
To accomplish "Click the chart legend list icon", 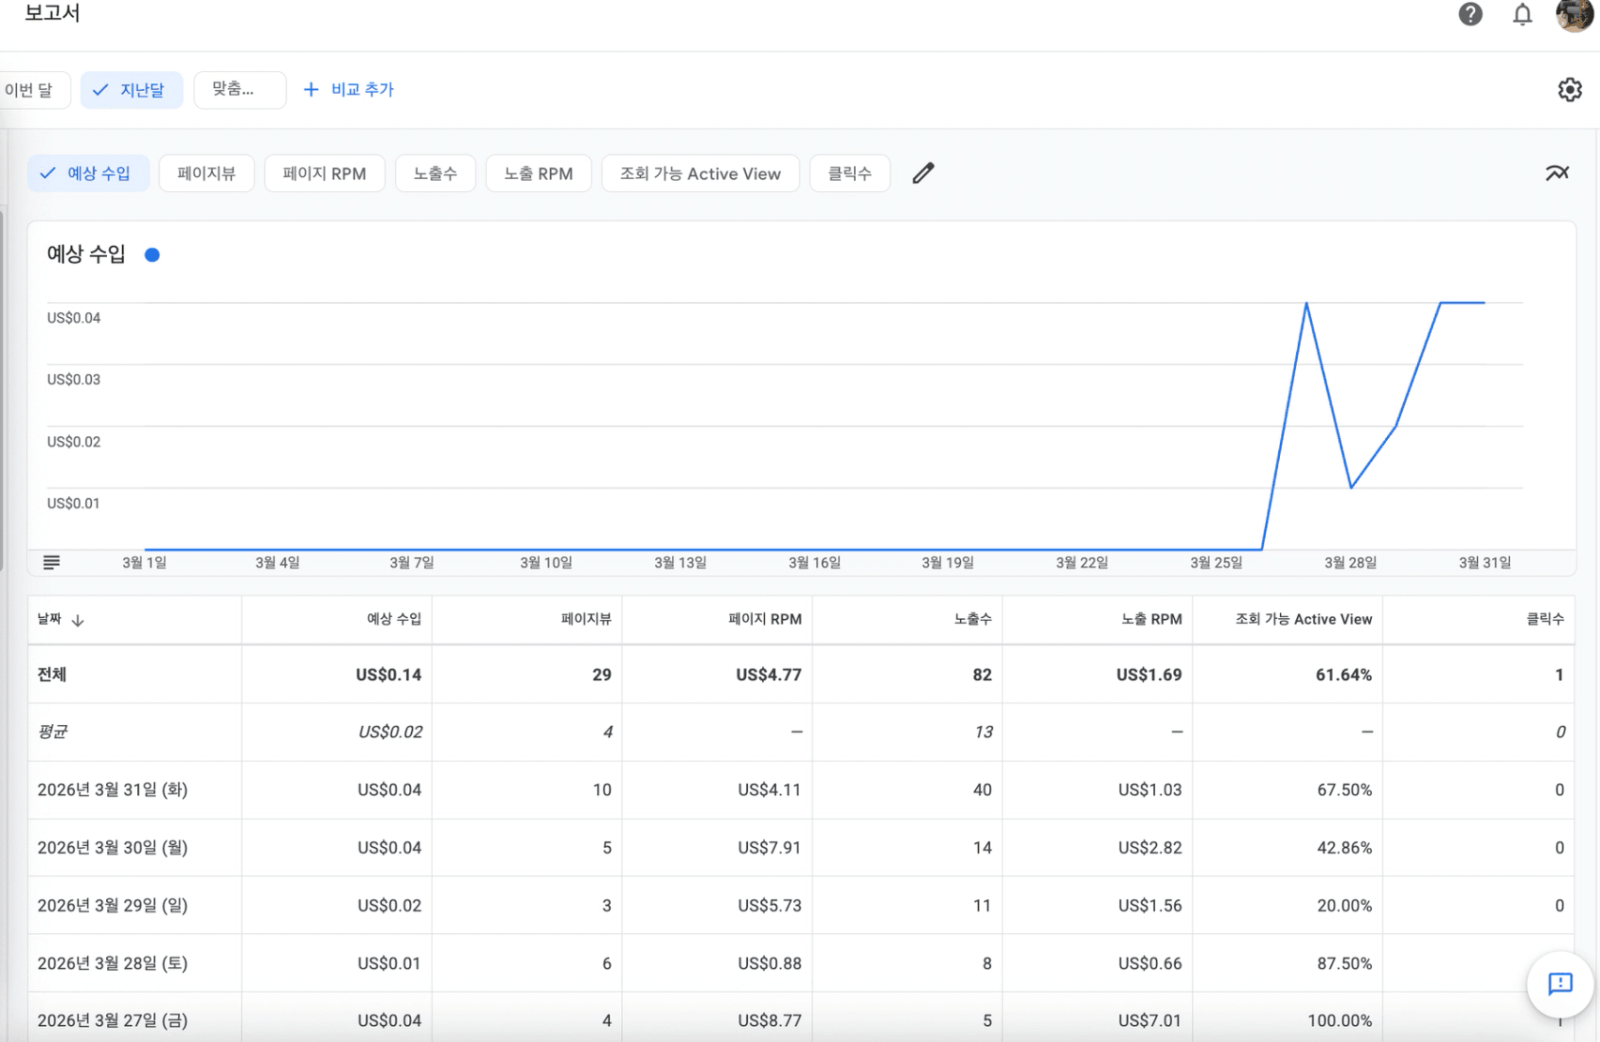I will [x=52, y=563].
